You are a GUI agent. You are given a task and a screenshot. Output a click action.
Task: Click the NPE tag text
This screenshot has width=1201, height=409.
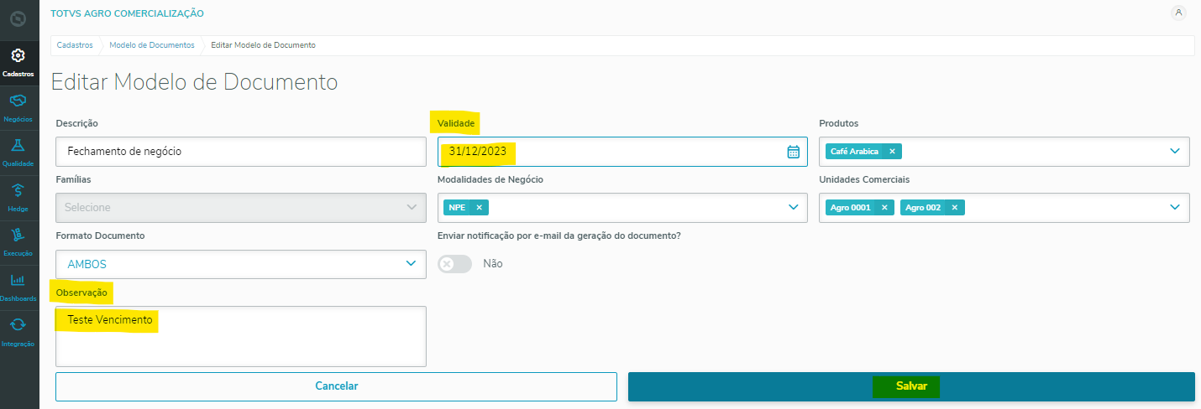(457, 207)
